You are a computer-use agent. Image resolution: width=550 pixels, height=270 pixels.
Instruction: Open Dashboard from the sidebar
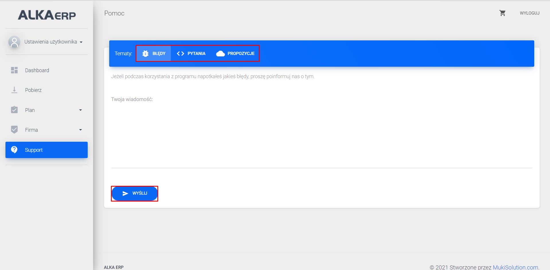46,70
